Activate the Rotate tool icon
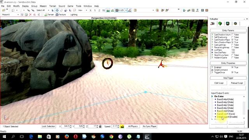 [61, 10]
